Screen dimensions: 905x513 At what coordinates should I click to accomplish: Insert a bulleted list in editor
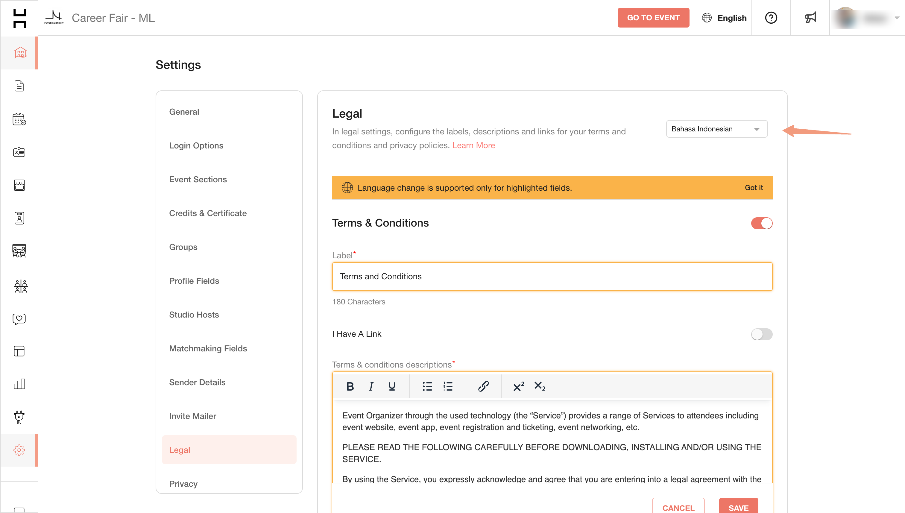coord(427,386)
